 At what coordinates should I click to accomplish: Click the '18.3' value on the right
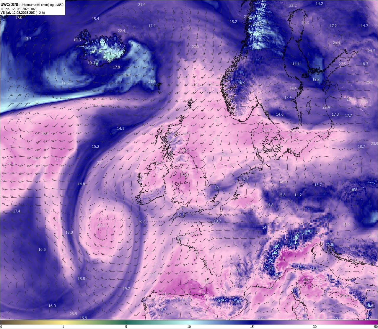pyautogui.click(x=364, y=64)
